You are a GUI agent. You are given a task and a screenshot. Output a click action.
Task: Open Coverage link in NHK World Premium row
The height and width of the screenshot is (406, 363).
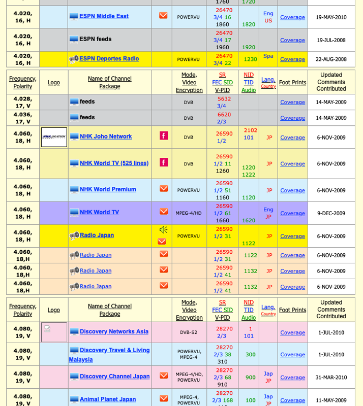pos(292,190)
